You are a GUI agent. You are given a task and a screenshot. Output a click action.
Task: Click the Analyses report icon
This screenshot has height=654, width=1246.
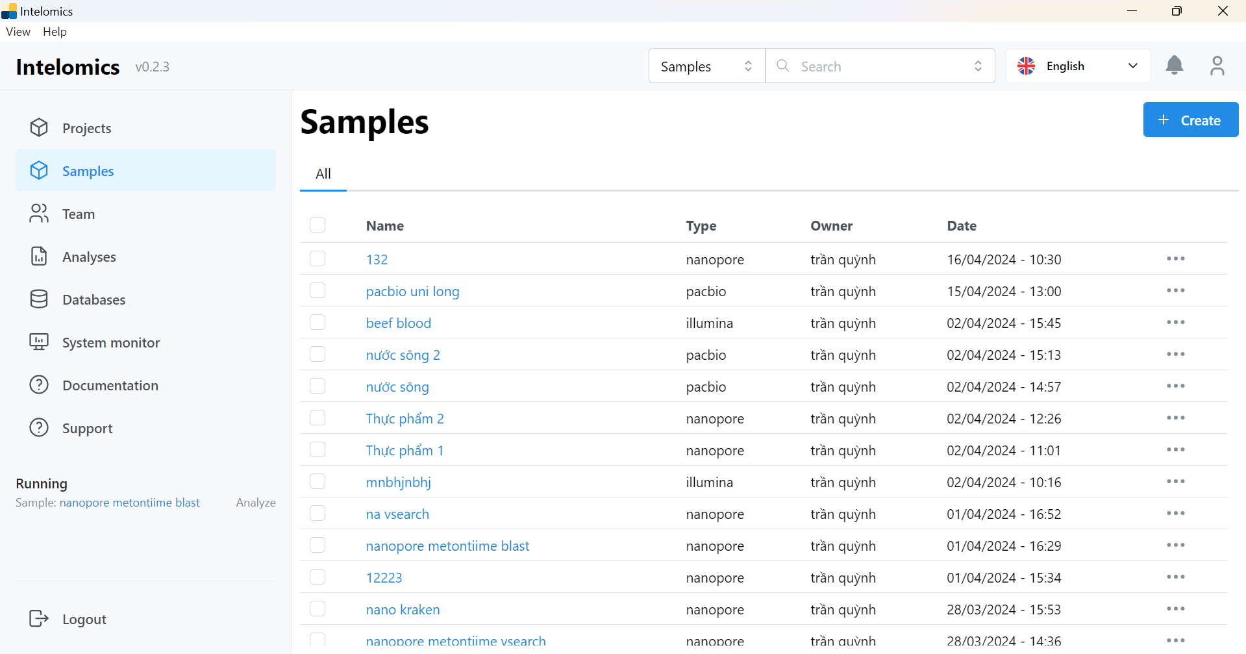[x=39, y=257]
